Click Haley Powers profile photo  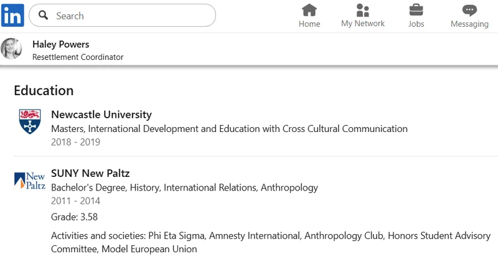pos(11,49)
